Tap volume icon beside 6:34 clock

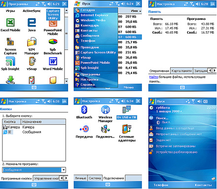pyautogui.click(x=123, y=101)
